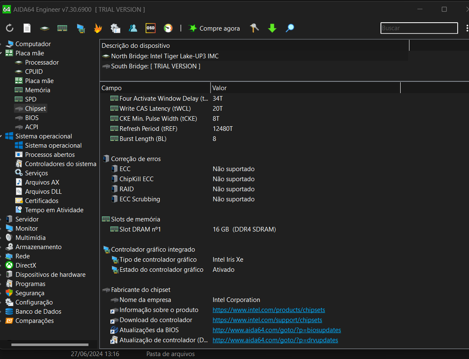Image resolution: width=469 pixels, height=359 pixels.
Task: Collapse the Sistema operacional tree branch
Action: click(2, 136)
